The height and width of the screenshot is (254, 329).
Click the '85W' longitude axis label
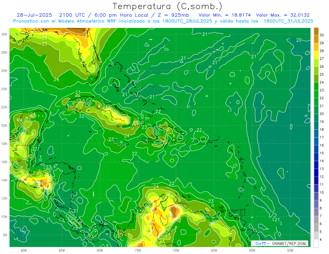pyautogui.click(x=62, y=250)
